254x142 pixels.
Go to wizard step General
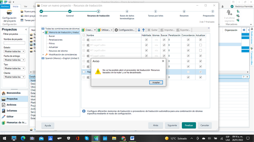[x=70, y=12]
